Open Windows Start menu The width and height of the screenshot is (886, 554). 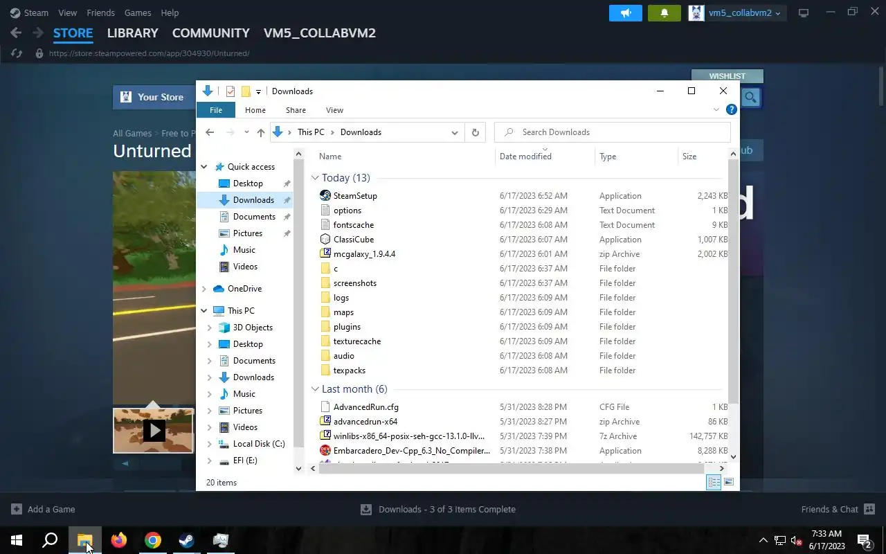tap(17, 540)
